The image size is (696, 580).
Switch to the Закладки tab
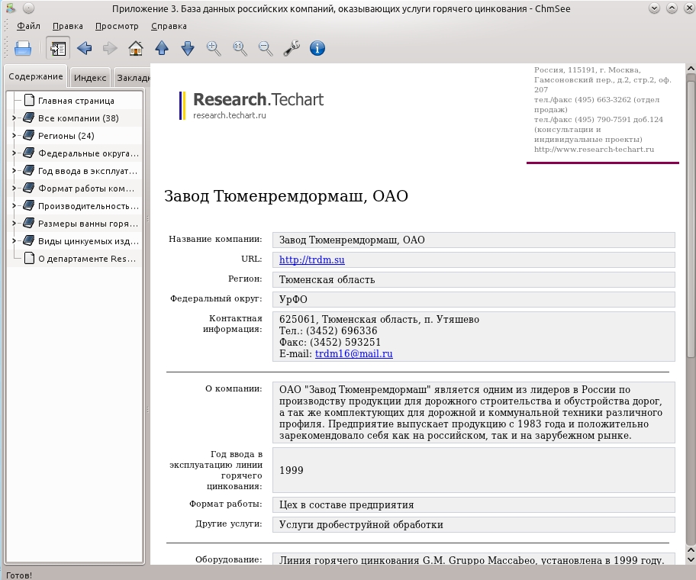[x=132, y=78]
